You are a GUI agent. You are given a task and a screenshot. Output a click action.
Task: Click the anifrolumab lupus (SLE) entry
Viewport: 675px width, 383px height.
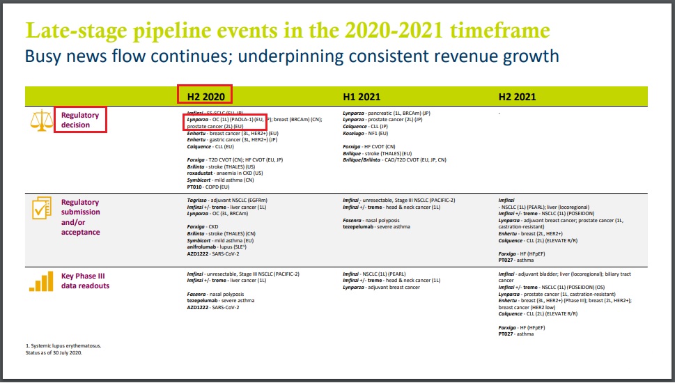217,247
